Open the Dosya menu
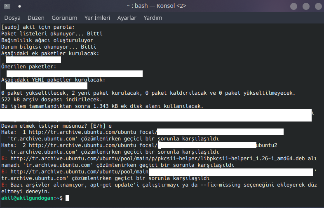Viewport: 324px width, 208px height. 12,18
